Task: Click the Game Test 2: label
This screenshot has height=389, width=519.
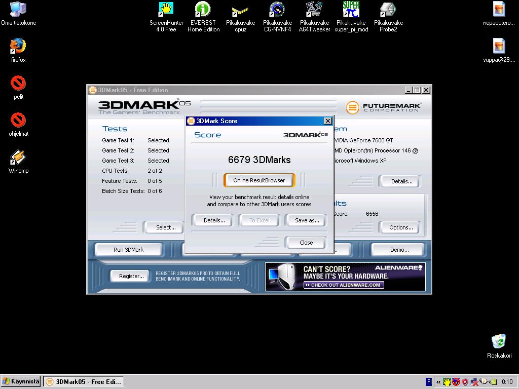Action: (x=118, y=150)
